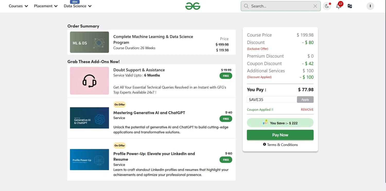Click FREE badge for Mastering Generative AI
This screenshot has width=386, height=191.
226,119
